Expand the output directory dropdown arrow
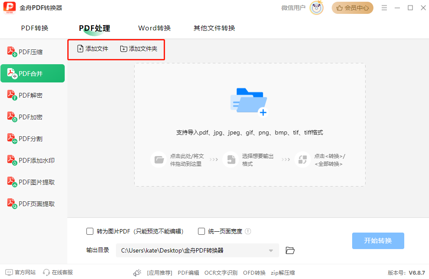The image size is (429, 279). [271, 250]
